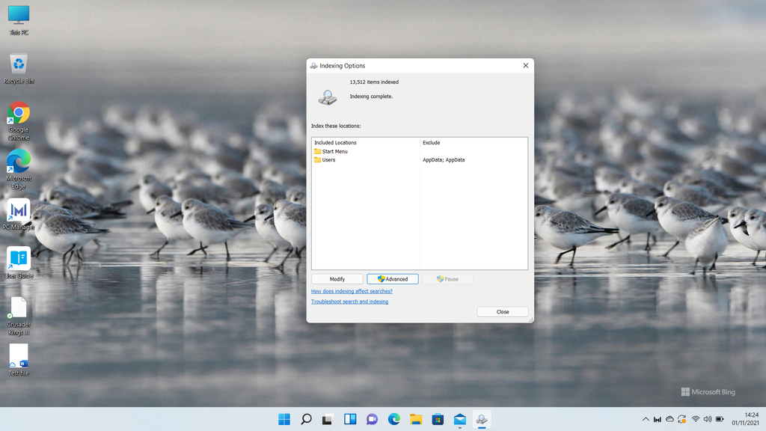Open Advanced indexing options
This screenshot has width=766, height=431.
(x=392, y=278)
